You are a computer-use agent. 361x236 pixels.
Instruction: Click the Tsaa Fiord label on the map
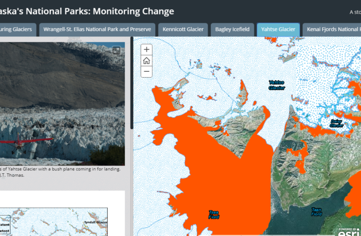213,215
